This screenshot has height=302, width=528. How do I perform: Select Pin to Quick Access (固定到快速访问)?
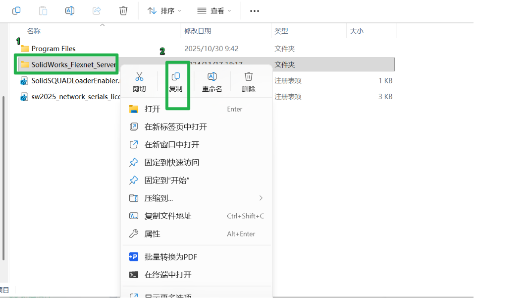pyautogui.click(x=197, y=163)
